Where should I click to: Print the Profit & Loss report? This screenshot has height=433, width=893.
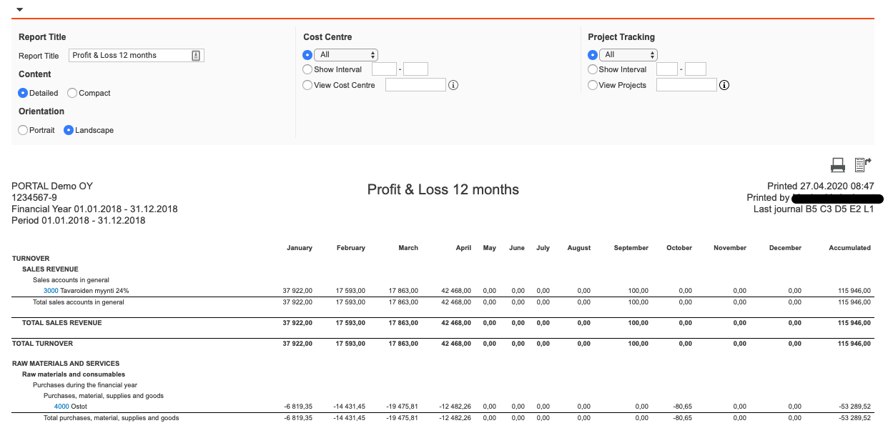[x=838, y=165]
